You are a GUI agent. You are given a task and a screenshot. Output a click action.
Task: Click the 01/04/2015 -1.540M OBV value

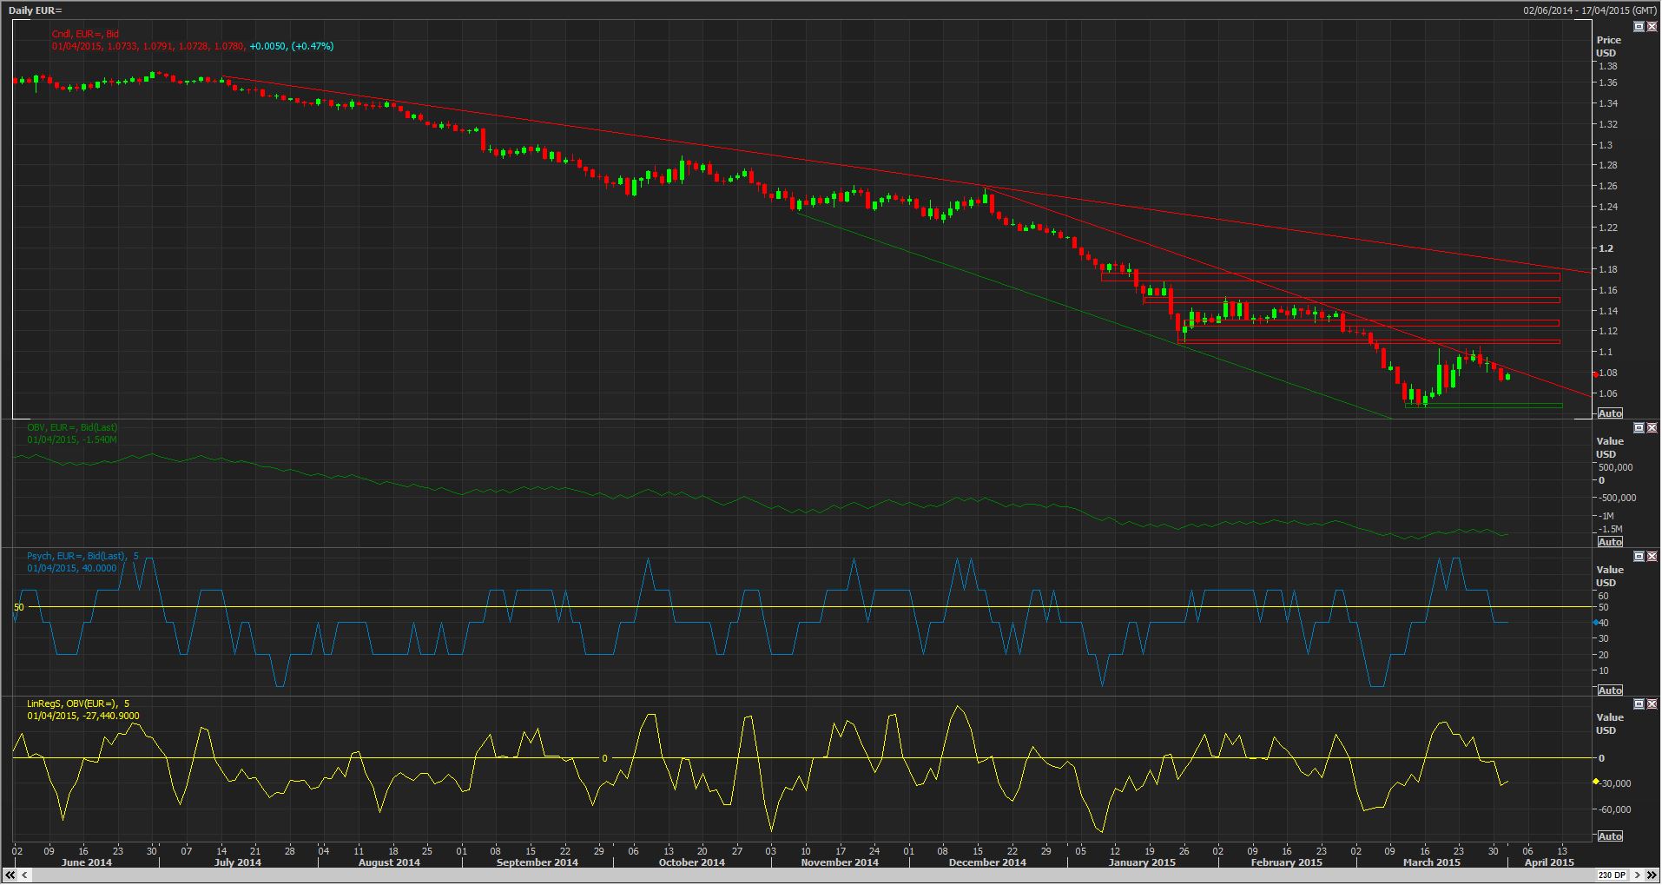[71, 439]
